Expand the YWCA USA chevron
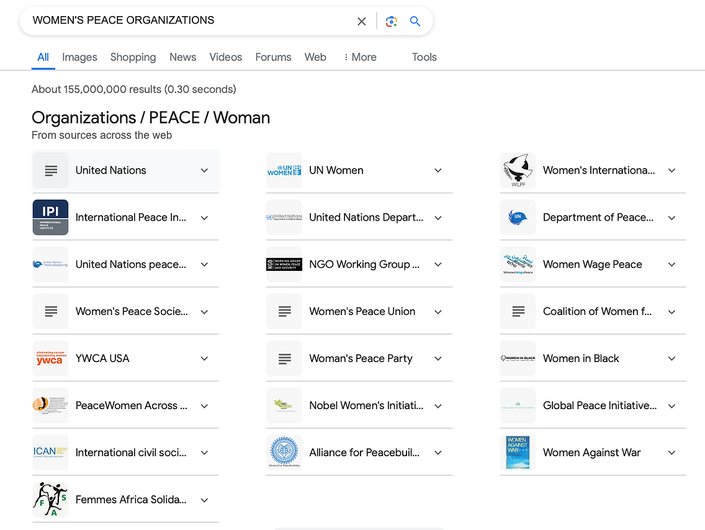The image size is (705, 530). [x=204, y=358]
